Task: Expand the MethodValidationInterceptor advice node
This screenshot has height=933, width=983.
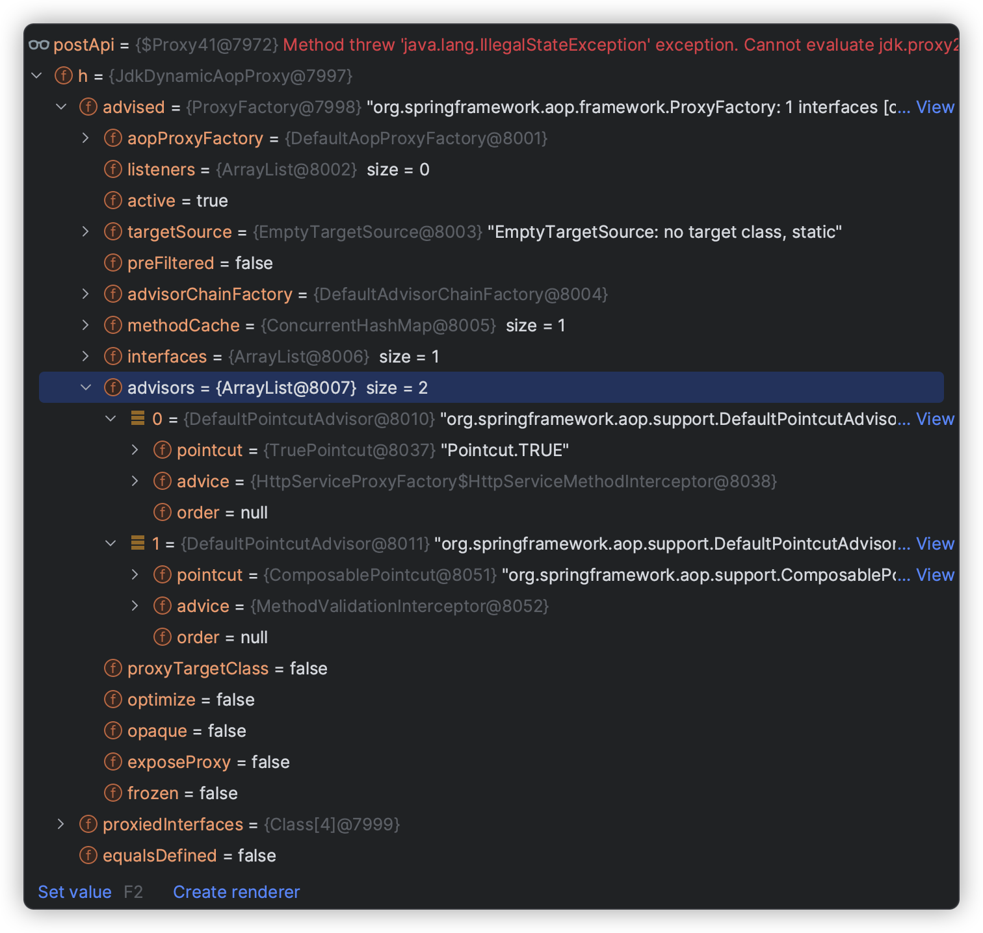Action: pos(135,606)
